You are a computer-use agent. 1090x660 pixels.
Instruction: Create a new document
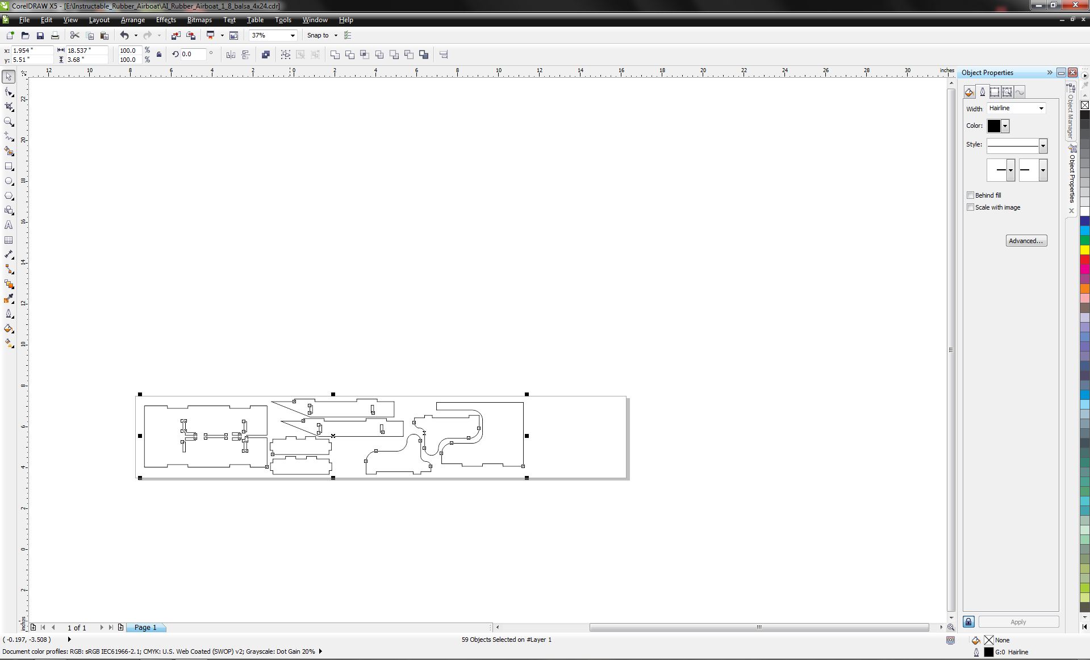click(10, 35)
